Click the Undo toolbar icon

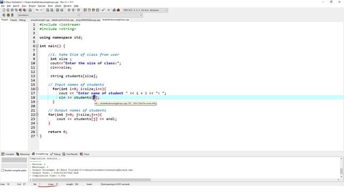tap(37, 10)
